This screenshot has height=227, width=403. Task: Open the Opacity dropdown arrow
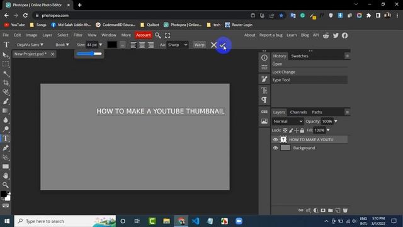(x=336, y=121)
